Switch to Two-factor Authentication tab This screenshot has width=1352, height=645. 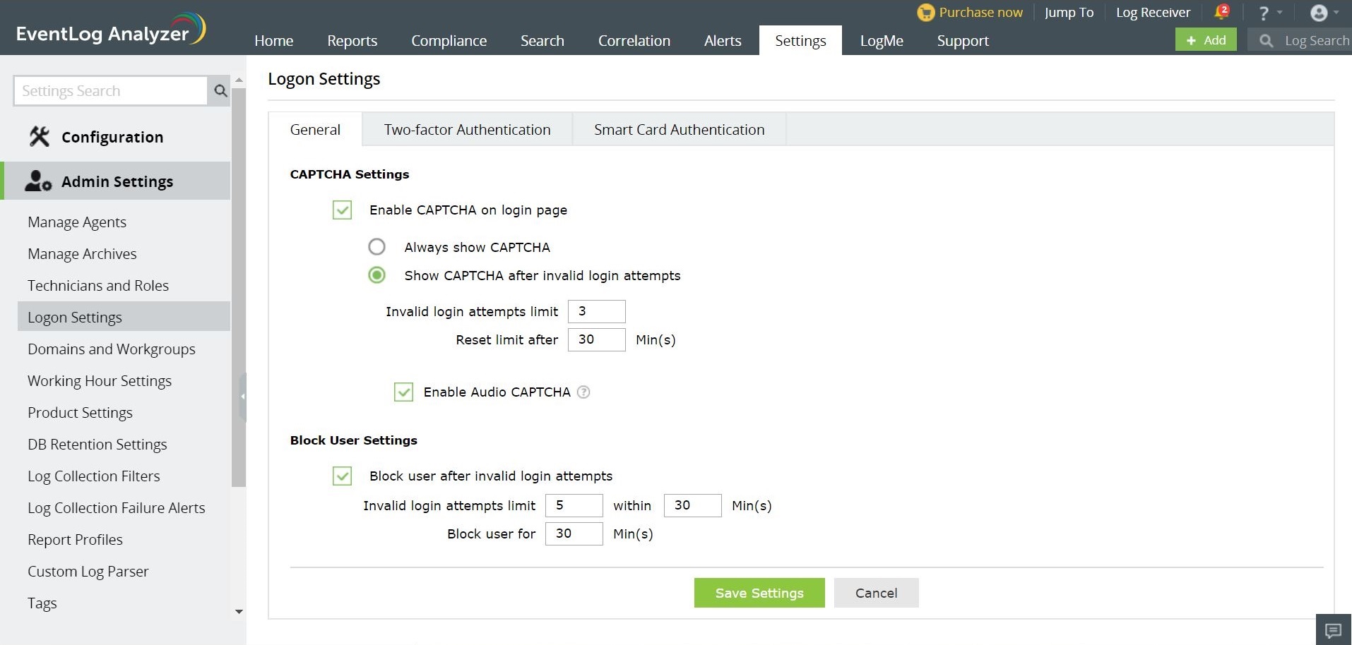pos(467,130)
